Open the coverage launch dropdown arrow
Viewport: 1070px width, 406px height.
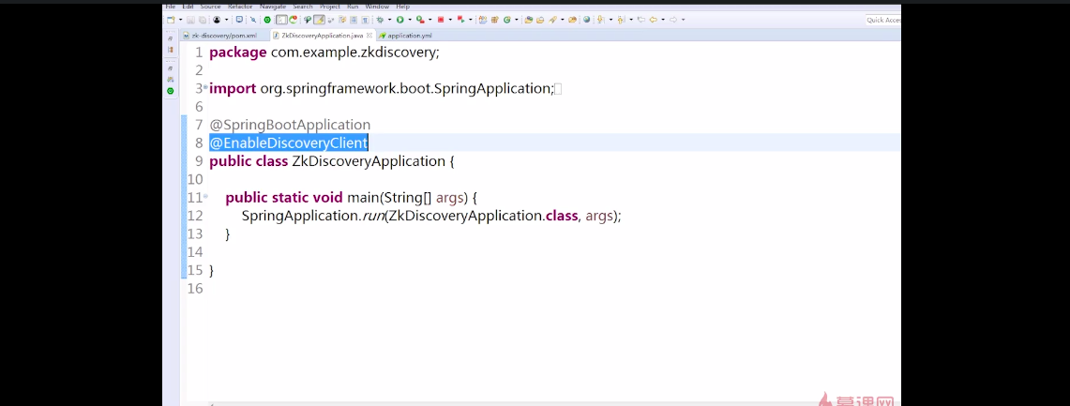[430, 20]
